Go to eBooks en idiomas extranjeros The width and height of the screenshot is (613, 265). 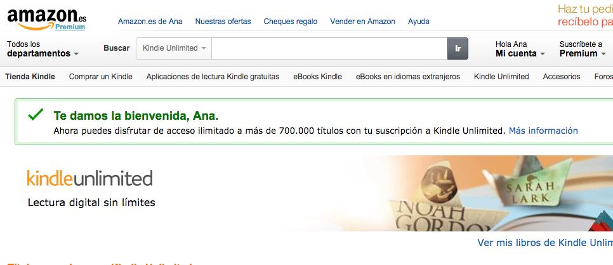[x=408, y=77]
